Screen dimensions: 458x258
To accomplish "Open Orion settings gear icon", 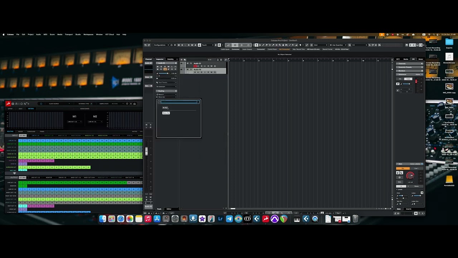I will click(127, 104).
